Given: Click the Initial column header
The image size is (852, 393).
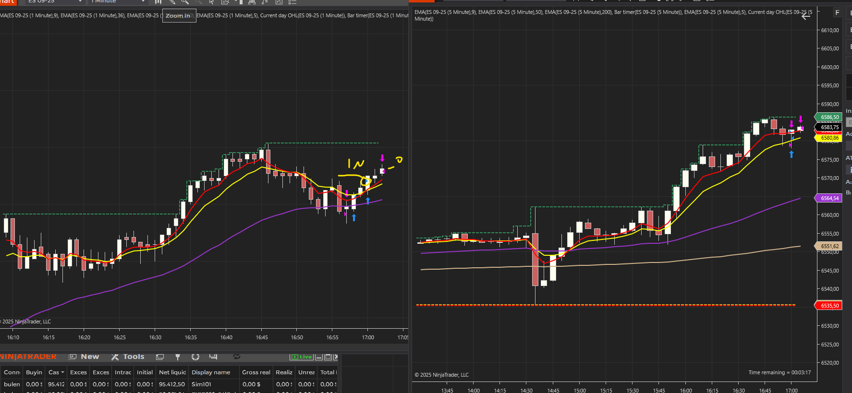Looking at the screenshot, I should (145, 372).
